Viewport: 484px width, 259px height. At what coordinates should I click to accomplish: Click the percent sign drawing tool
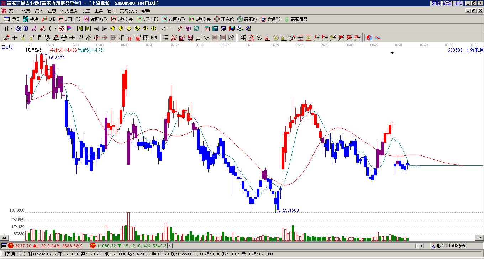[x=259, y=38]
